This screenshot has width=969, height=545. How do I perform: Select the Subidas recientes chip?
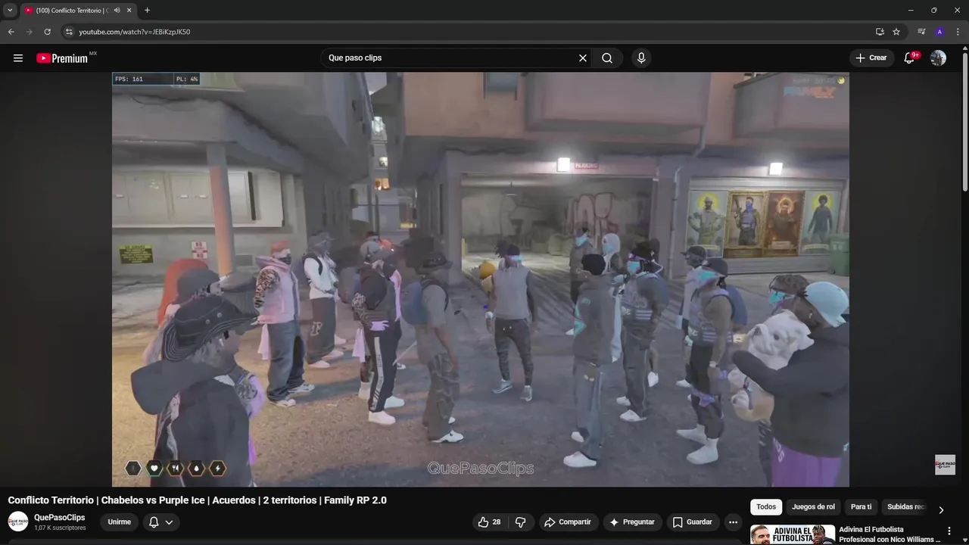[x=906, y=506]
